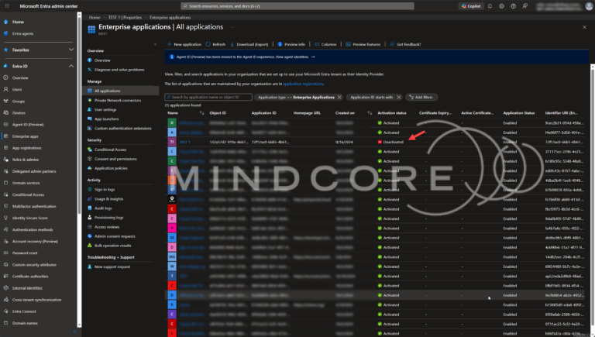The width and height of the screenshot is (595, 337).
Task: Open Preview features
Action: (x=363, y=44)
